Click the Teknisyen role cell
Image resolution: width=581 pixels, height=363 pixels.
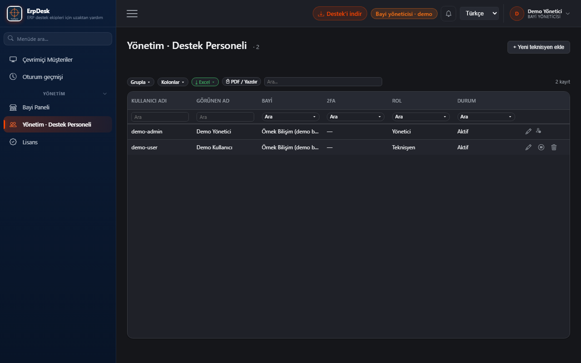404,147
